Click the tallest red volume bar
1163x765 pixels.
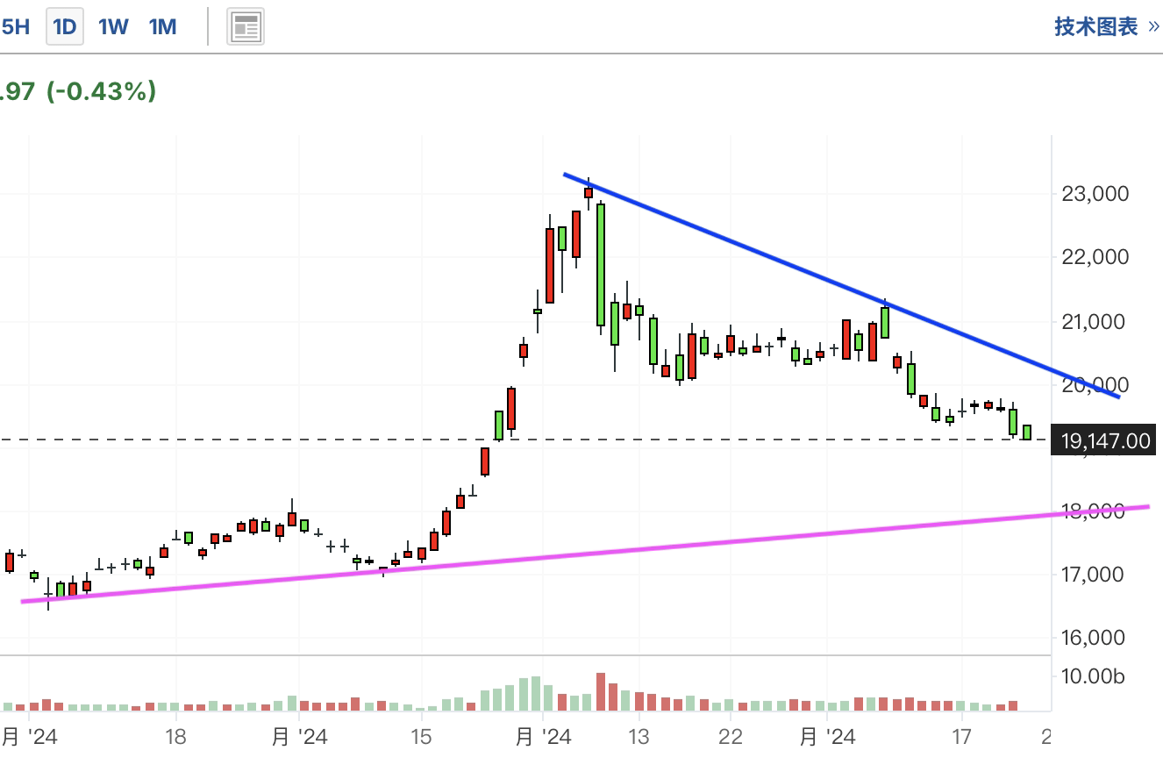tap(601, 691)
